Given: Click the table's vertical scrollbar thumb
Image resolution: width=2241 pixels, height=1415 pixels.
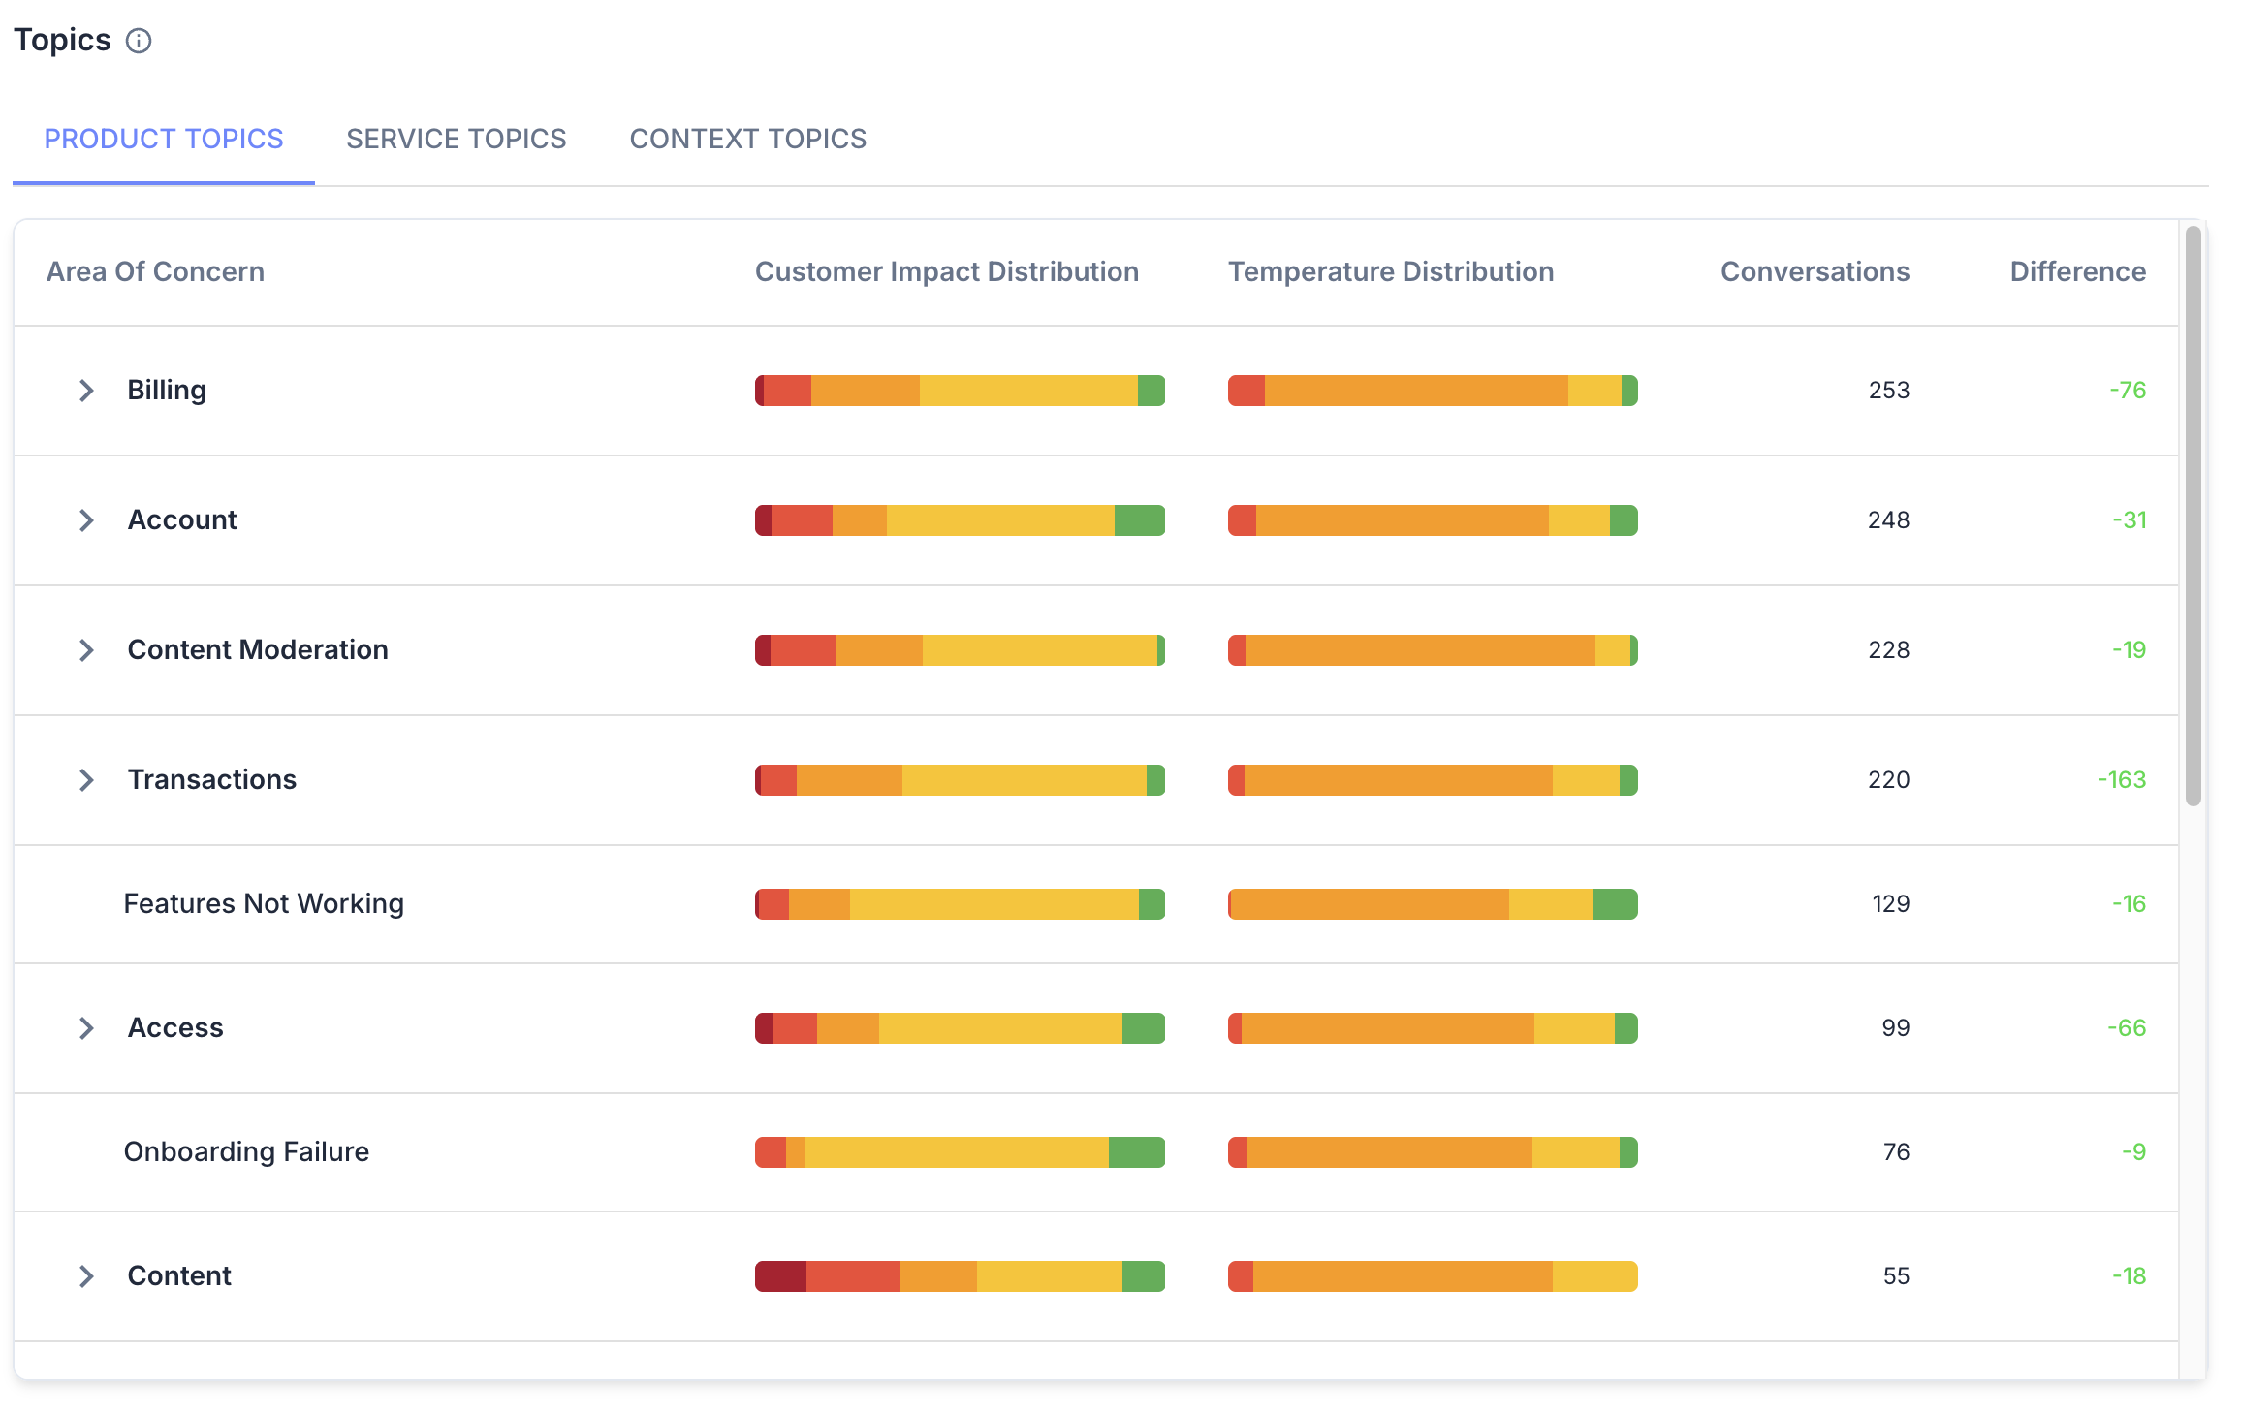Looking at the screenshot, I should click(x=2194, y=516).
